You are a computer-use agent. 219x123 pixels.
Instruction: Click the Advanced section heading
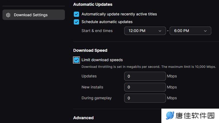point(83,118)
